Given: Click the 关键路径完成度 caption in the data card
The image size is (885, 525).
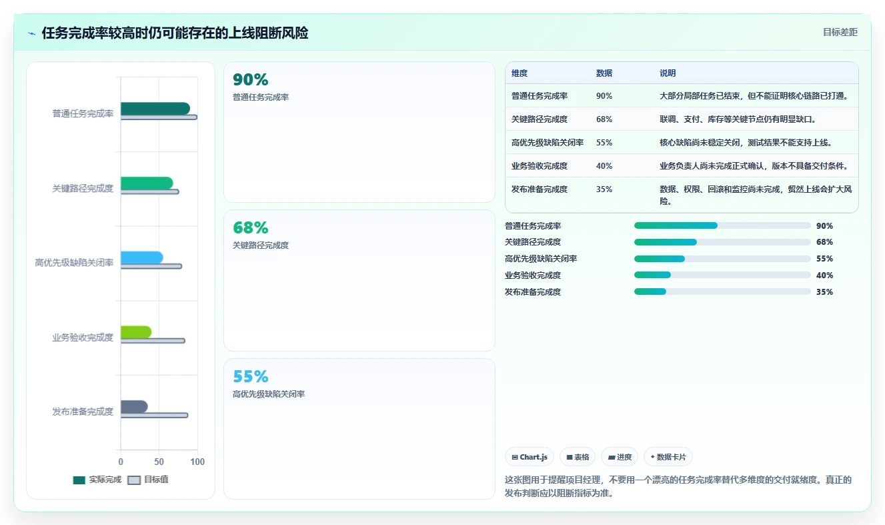Looking at the screenshot, I should click(261, 245).
